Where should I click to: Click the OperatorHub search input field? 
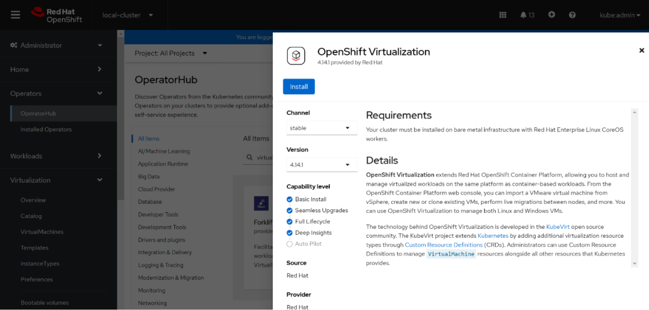point(258,157)
